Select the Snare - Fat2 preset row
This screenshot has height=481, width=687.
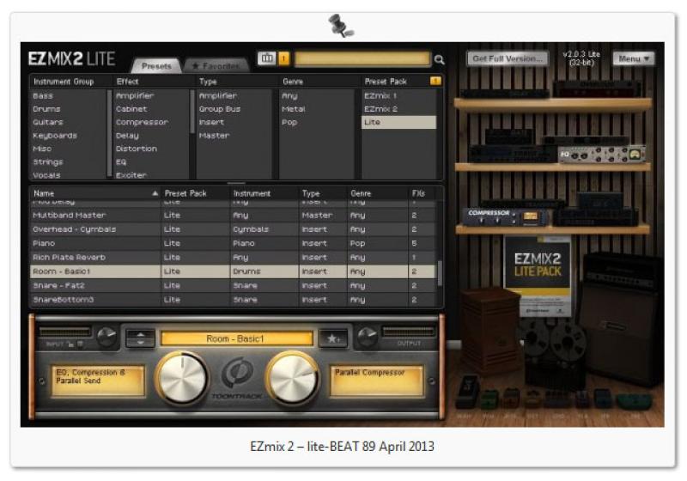232,286
